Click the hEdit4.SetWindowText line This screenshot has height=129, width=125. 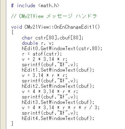point(58,118)
